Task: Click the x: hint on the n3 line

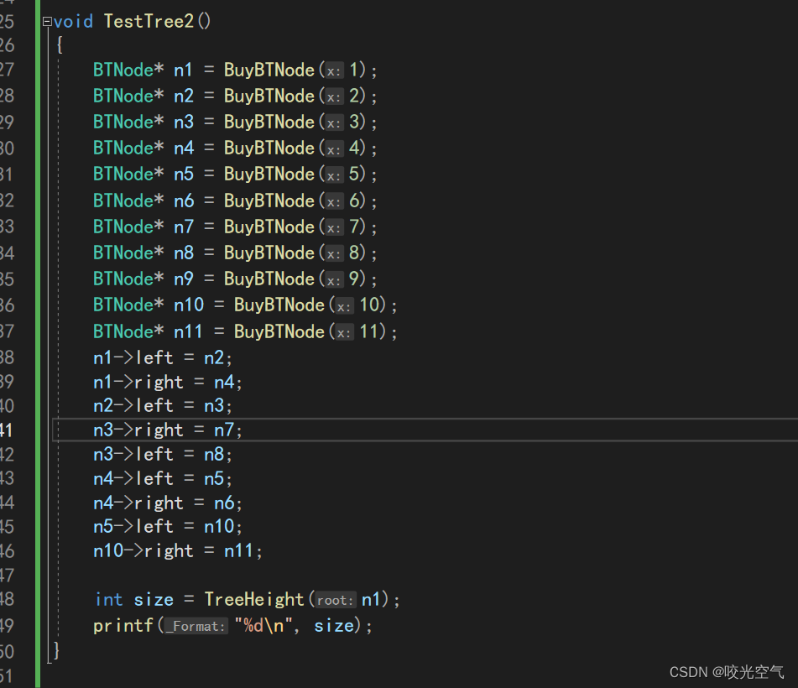Action: [334, 123]
